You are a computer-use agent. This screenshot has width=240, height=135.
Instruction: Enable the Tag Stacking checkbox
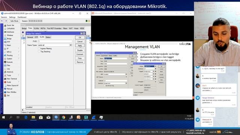39,52
